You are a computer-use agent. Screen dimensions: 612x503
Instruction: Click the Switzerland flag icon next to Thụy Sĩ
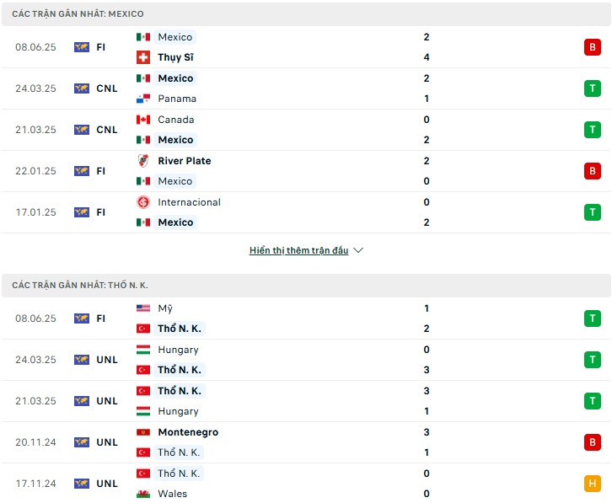143,57
